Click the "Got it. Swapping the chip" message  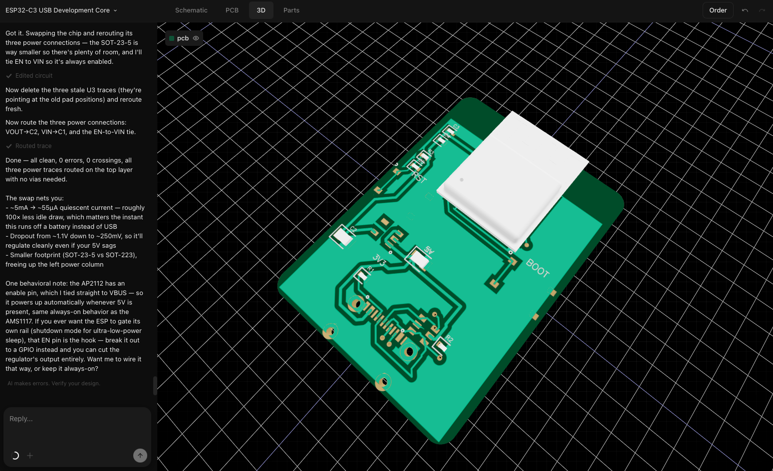pos(74,47)
